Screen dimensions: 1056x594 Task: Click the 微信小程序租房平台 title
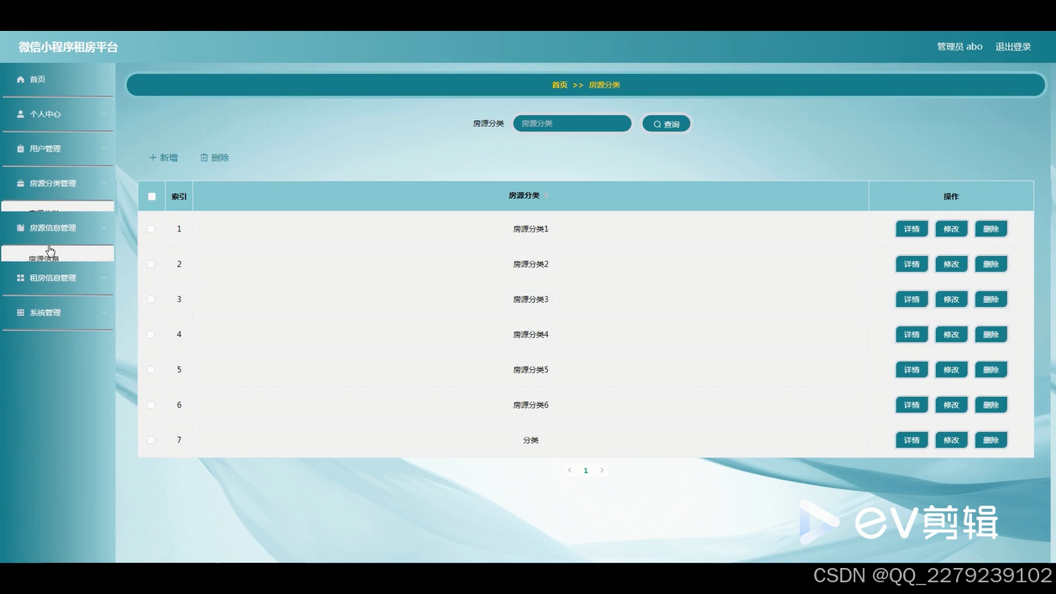pos(68,47)
